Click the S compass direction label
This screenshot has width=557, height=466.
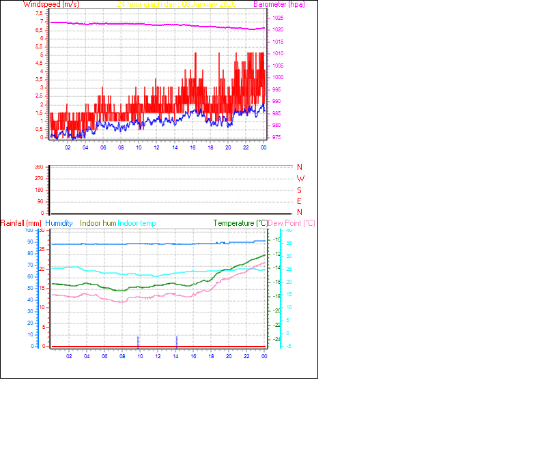point(300,190)
